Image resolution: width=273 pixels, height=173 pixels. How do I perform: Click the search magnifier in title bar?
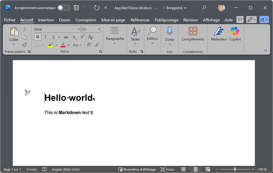pyautogui.click(x=204, y=8)
